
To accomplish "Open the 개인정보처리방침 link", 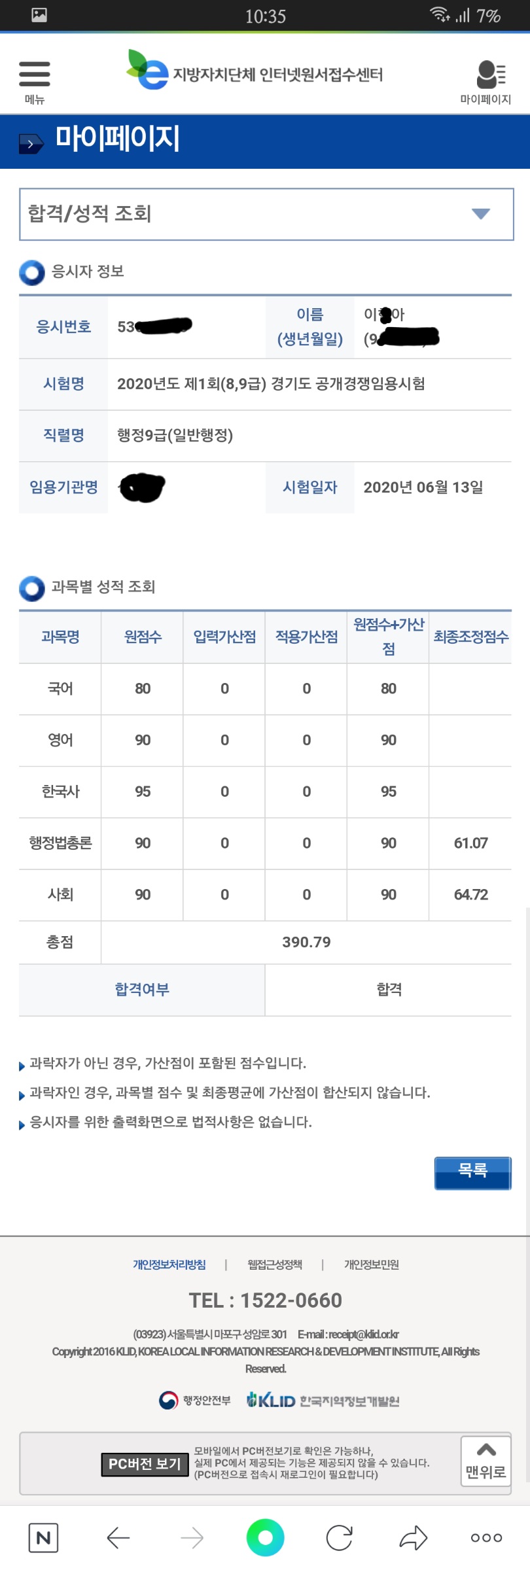I will [169, 1265].
